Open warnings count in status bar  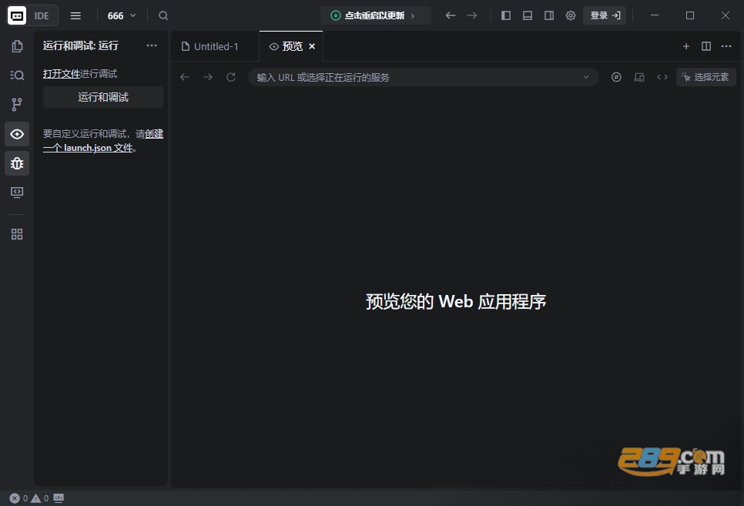coord(40,498)
